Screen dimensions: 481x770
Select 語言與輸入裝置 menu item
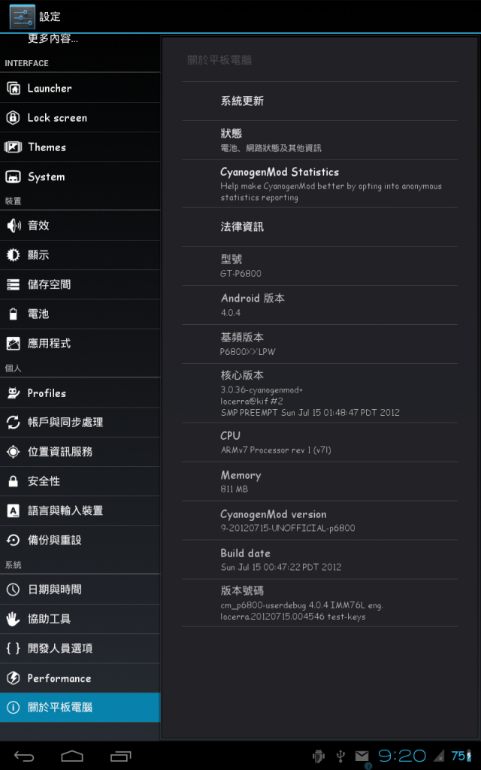[80, 511]
